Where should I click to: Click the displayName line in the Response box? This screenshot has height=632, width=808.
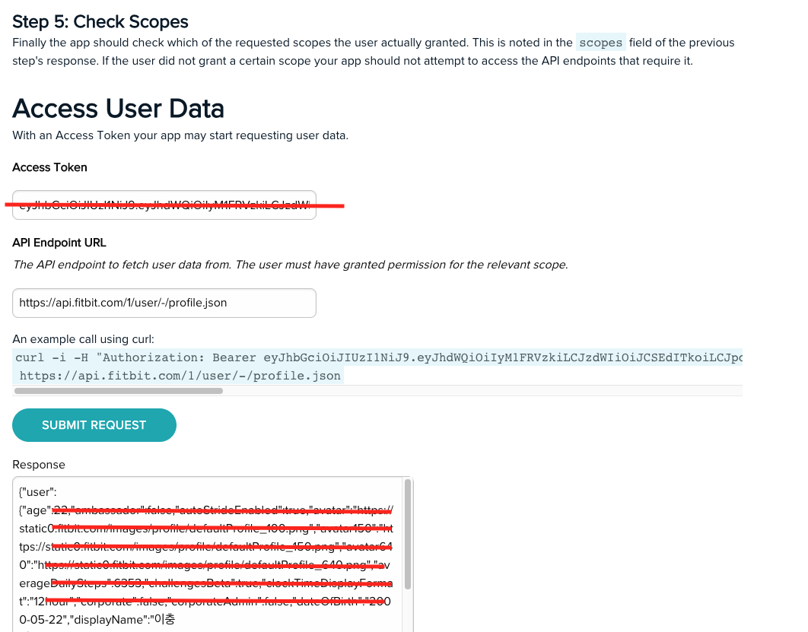pyautogui.click(x=97, y=620)
